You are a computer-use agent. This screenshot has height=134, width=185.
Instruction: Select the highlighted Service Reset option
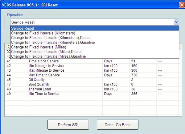(x=95, y=28)
